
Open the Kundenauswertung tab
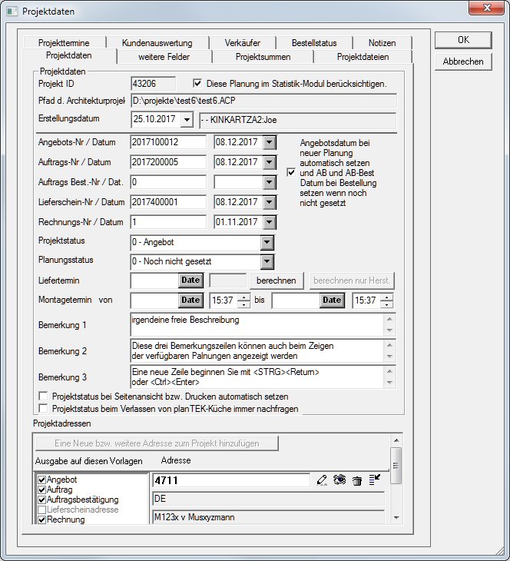[158, 43]
